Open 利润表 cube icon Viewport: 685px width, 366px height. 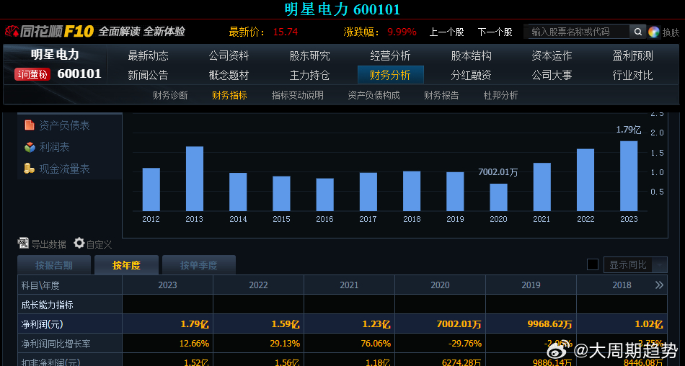[x=30, y=147]
